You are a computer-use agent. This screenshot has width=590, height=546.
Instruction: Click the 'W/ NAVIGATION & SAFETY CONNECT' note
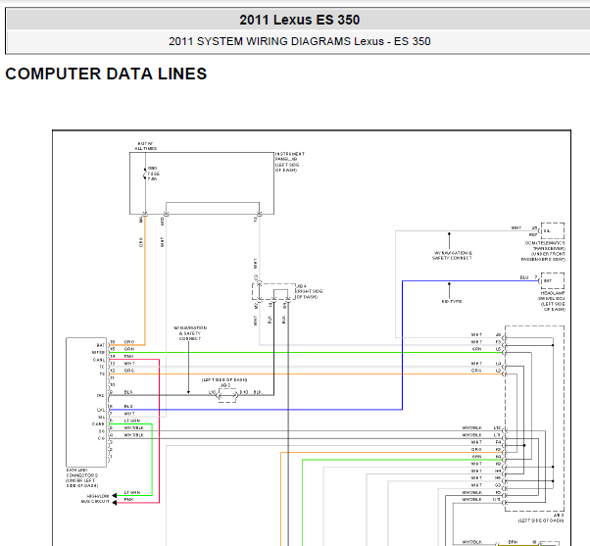pyautogui.click(x=452, y=256)
